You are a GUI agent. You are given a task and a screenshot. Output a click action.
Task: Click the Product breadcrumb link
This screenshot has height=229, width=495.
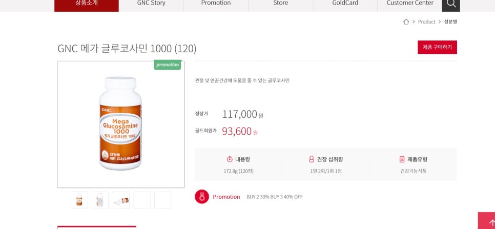point(426,22)
